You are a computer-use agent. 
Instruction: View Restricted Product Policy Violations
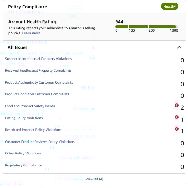tap(33, 130)
